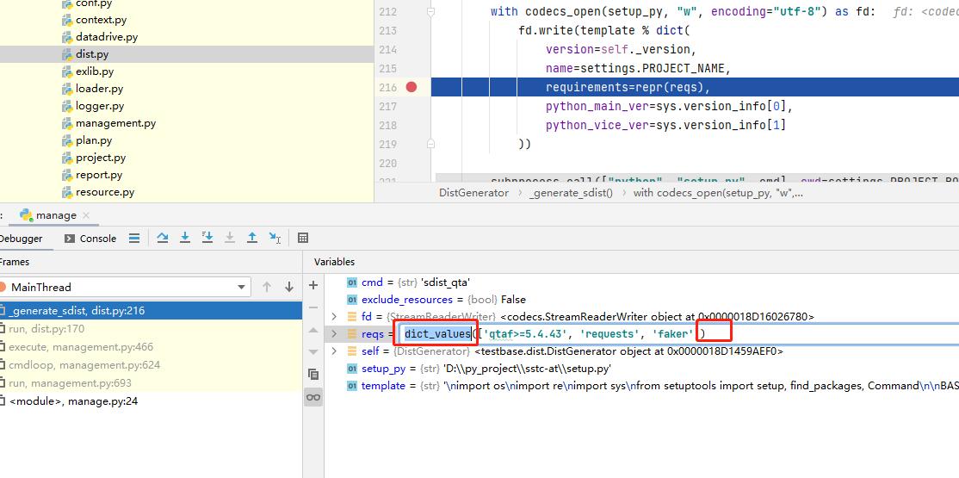Image resolution: width=959 pixels, height=478 pixels.
Task: Add new watch with plus icon
Action: [313, 285]
